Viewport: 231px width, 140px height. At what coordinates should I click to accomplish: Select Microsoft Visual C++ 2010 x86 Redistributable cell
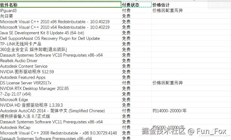point(60,22)
